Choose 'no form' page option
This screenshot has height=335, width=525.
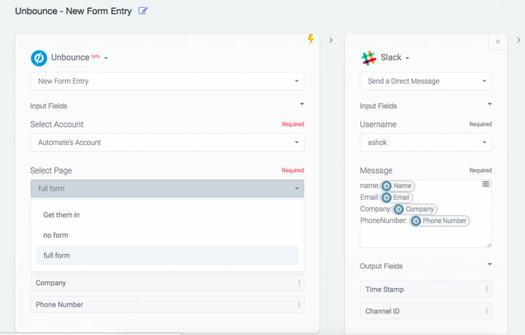pyautogui.click(x=167, y=236)
